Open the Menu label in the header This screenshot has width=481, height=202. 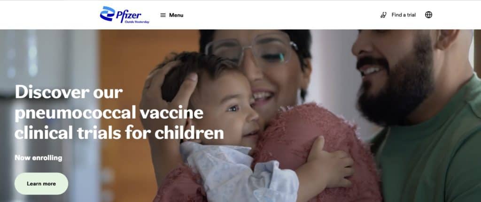click(176, 15)
